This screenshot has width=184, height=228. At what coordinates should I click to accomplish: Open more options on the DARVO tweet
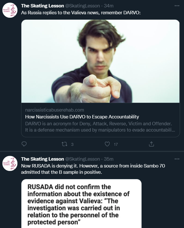coord(177,6)
